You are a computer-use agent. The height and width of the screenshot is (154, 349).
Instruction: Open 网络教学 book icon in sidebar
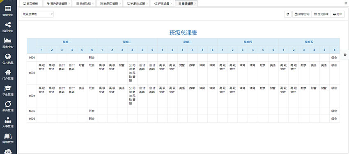tap(8, 136)
